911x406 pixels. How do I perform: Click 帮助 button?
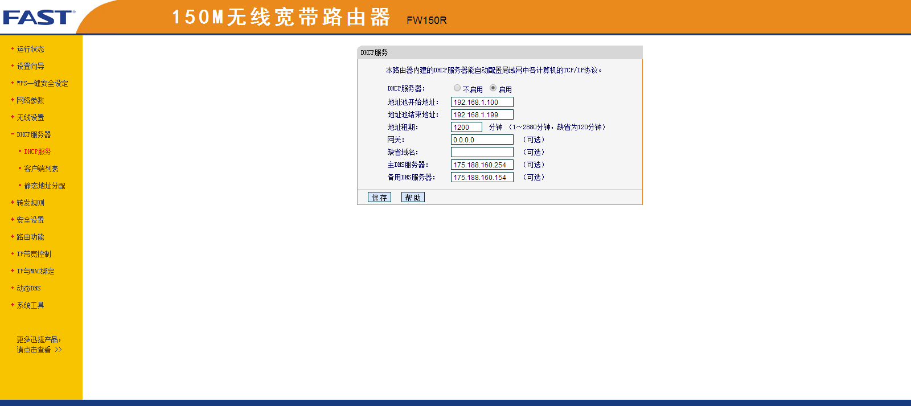pyautogui.click(x=413, y=197)
